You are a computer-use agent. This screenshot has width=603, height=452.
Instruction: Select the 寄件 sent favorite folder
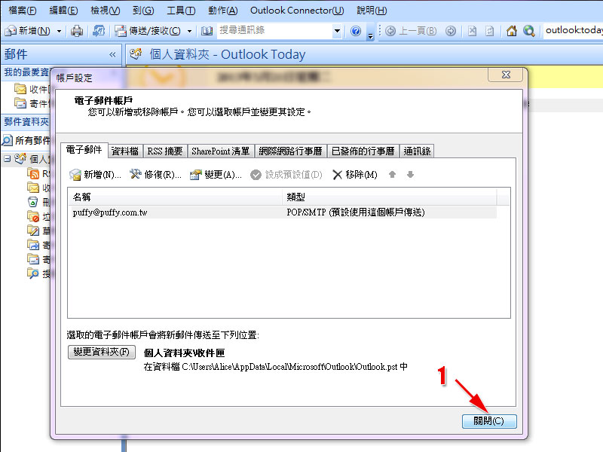click(32, 103)
